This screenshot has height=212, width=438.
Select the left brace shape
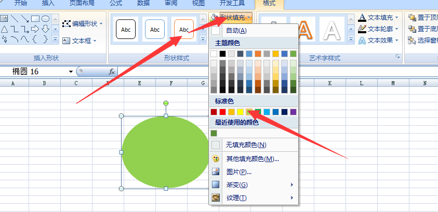pyautogui.click(x=35, y=39)
